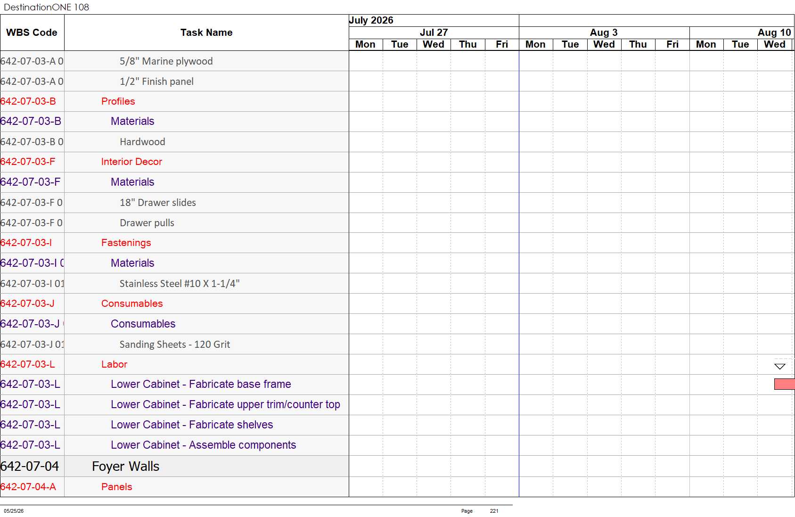The image size is (795, 517).
Task: Select the Mon header under Jul 27
Action: [365, 44]
